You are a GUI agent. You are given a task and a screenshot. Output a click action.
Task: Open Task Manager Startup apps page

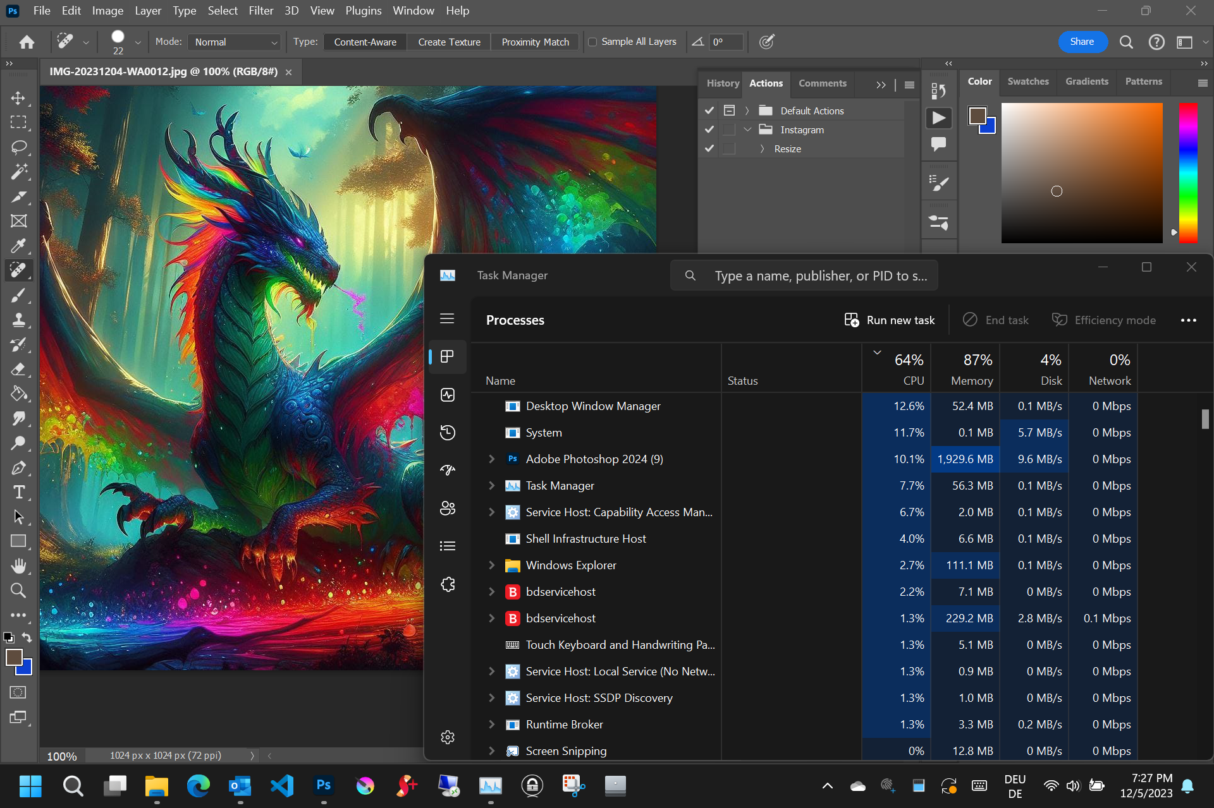pos(448,471)
